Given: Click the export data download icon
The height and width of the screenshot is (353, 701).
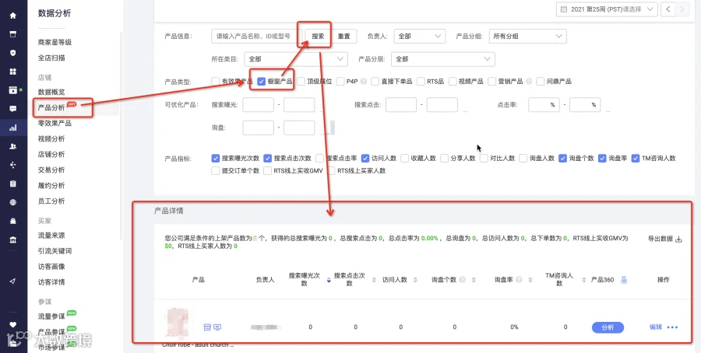Looking at the screenshot, I should (x=678, y=239).
